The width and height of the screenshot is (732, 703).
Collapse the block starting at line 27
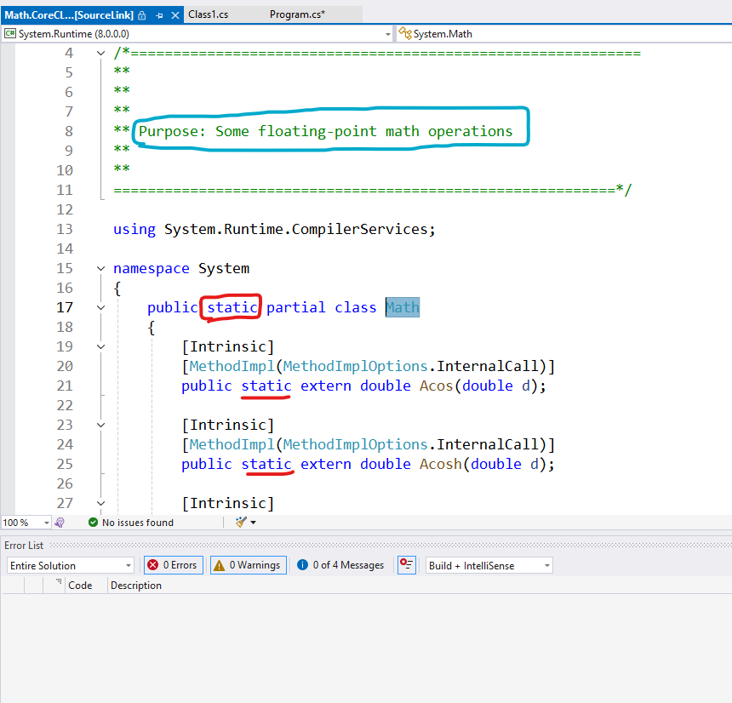click(x=100, y=503)
